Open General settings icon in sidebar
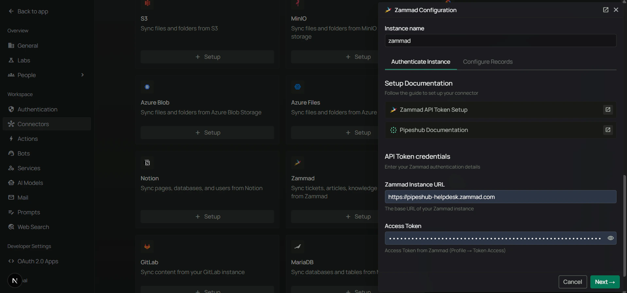627x293 pixels. click(11, 45)
